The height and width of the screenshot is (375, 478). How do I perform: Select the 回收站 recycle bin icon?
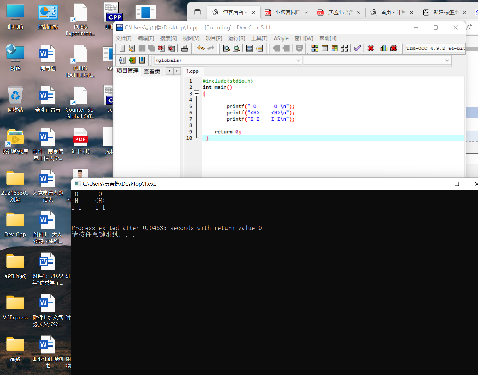[15, 100]
